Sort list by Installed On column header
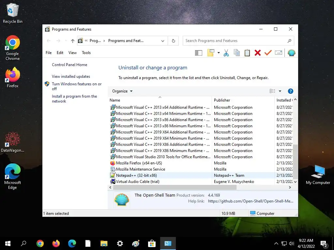The image size is (334, 250). (x=284, y=100)
